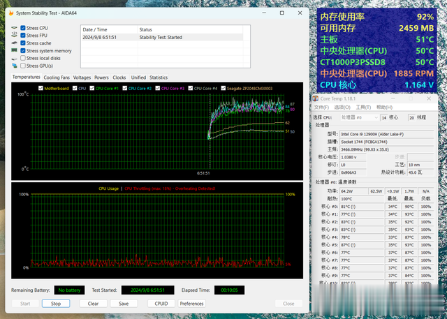Screen dimensions: 447x319
Task: Close the Core Temp window
Action: (x=429, y=98)
